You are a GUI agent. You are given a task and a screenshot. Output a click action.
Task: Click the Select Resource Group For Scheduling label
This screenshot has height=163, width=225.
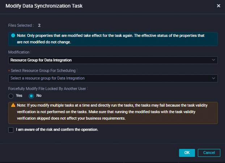(44, 70)
